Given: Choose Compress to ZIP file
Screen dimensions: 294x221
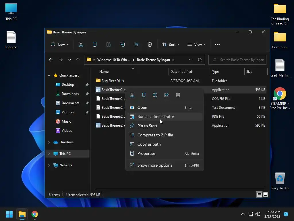Looking at the screenshot, I should pos(165,135).
